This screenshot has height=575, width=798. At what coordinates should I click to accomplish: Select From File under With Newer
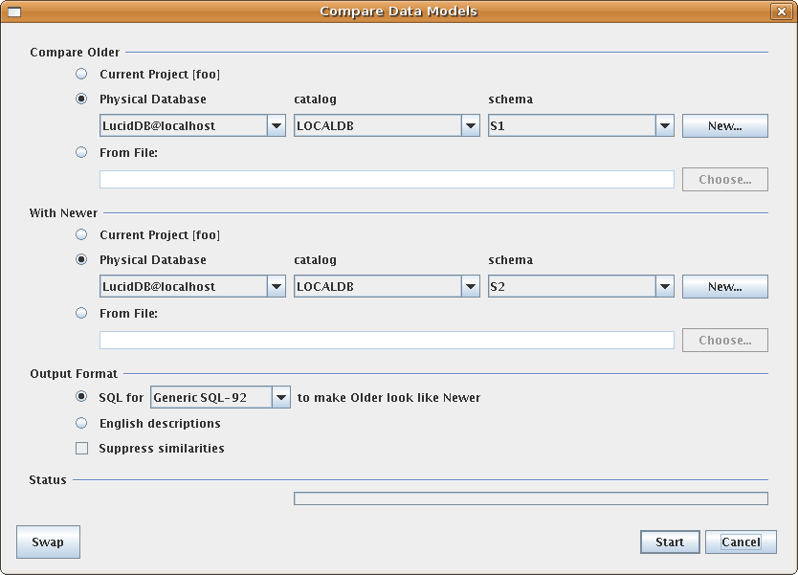(81, 313)
